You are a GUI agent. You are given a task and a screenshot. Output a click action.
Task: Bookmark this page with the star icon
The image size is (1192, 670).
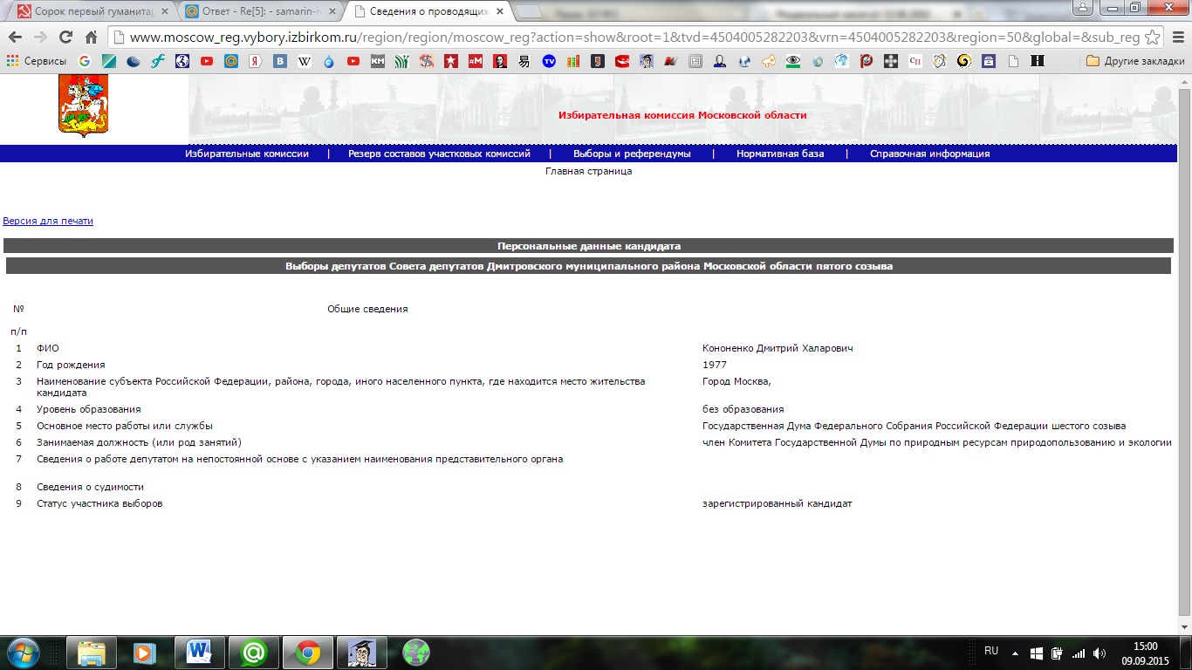click(1152, 38)
